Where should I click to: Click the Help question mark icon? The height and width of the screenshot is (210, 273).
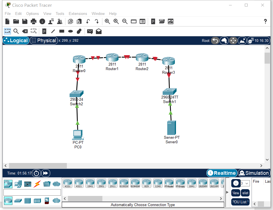click(265, 21)
